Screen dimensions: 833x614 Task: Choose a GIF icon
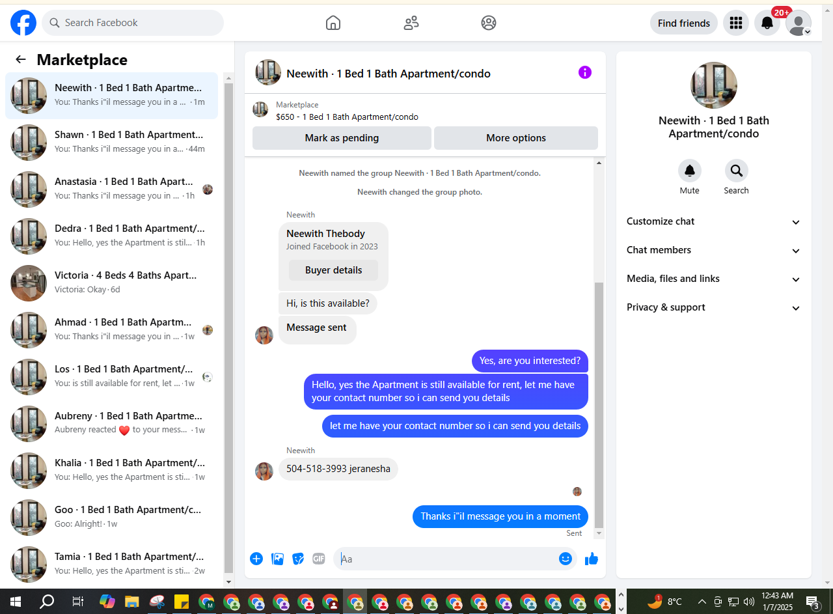tap(318, 559)
